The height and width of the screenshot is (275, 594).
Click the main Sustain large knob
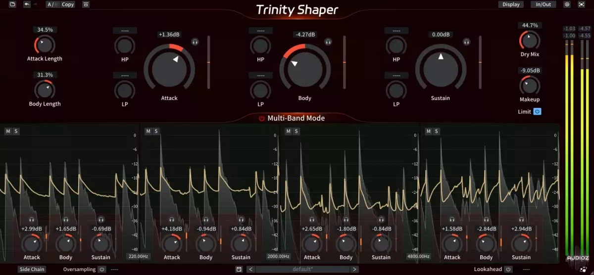click(440, 68)
